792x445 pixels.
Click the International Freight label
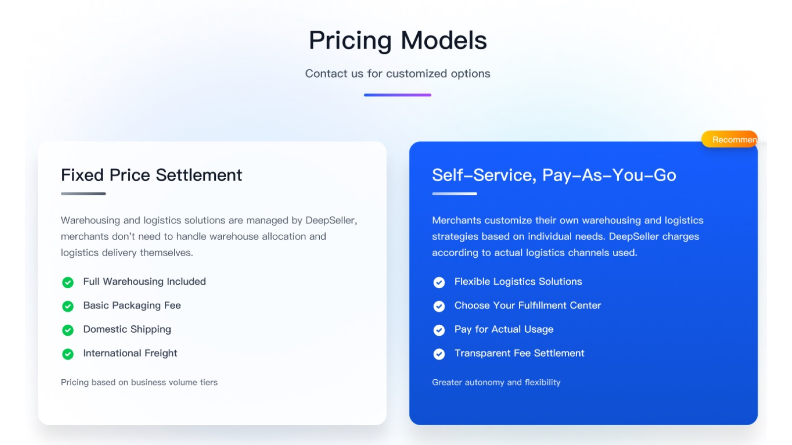(130, 353)
